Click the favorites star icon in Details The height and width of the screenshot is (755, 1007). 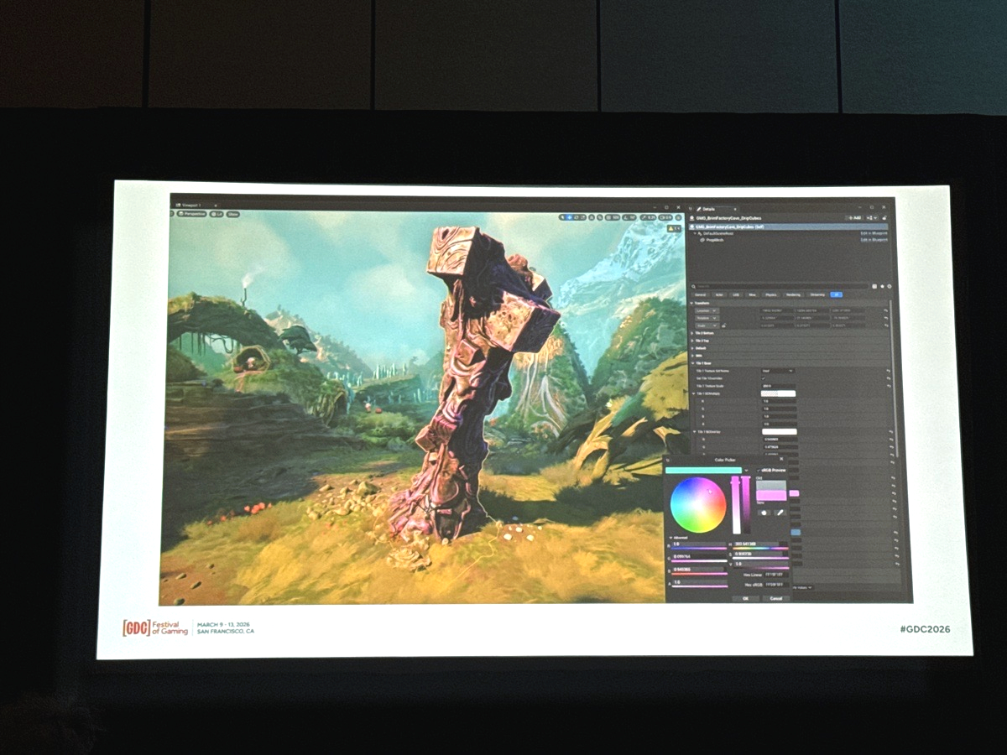881,286
